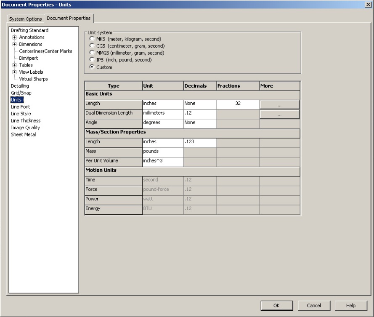The width and height of the screenshot is (374, 317).
Task: Click the Length fractions field '32'
Action: pos(238,104)
